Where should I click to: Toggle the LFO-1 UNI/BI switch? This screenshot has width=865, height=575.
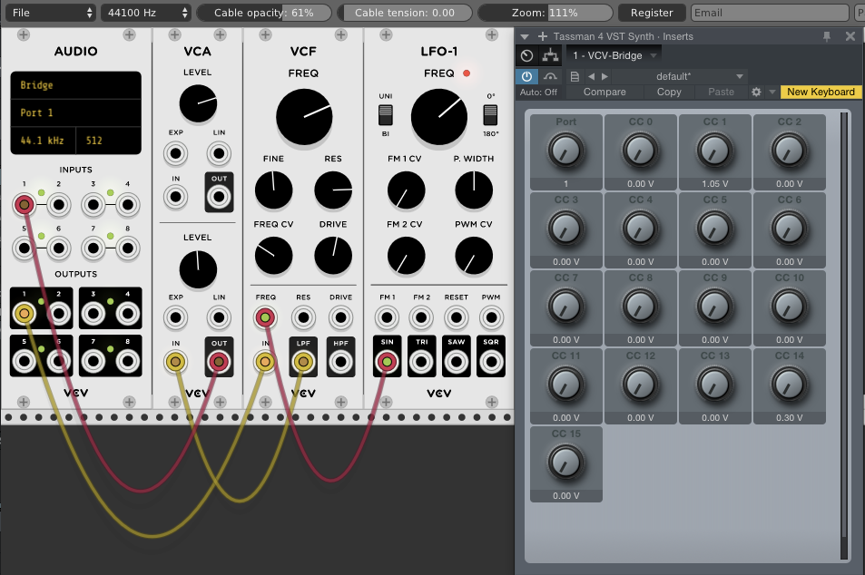coord(385,115)
